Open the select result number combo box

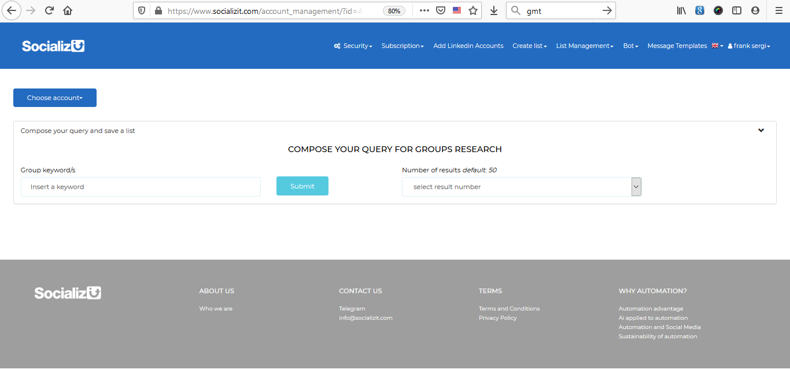522,187
